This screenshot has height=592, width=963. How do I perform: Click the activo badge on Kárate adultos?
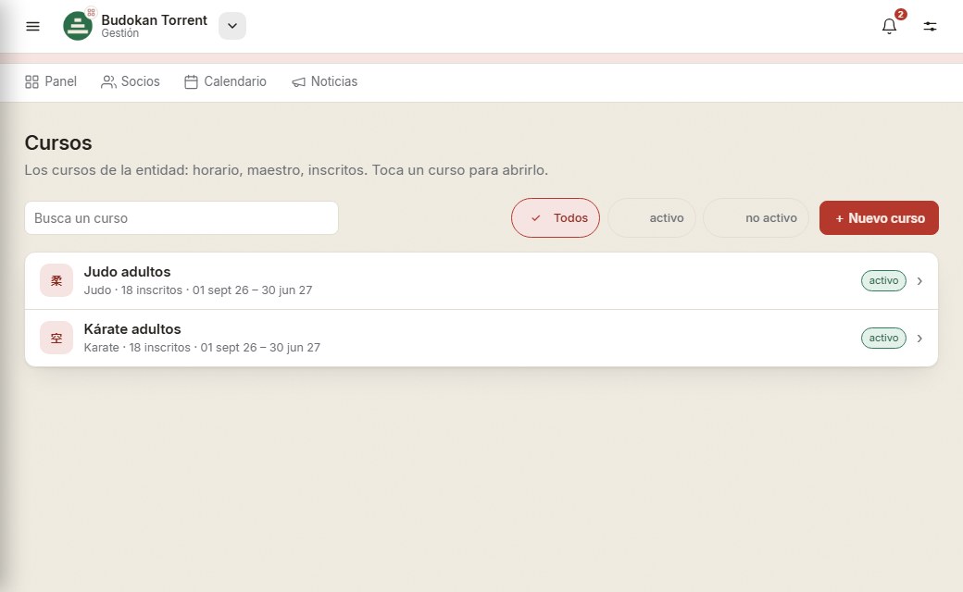pyautogui.click(x=883, y=338)
